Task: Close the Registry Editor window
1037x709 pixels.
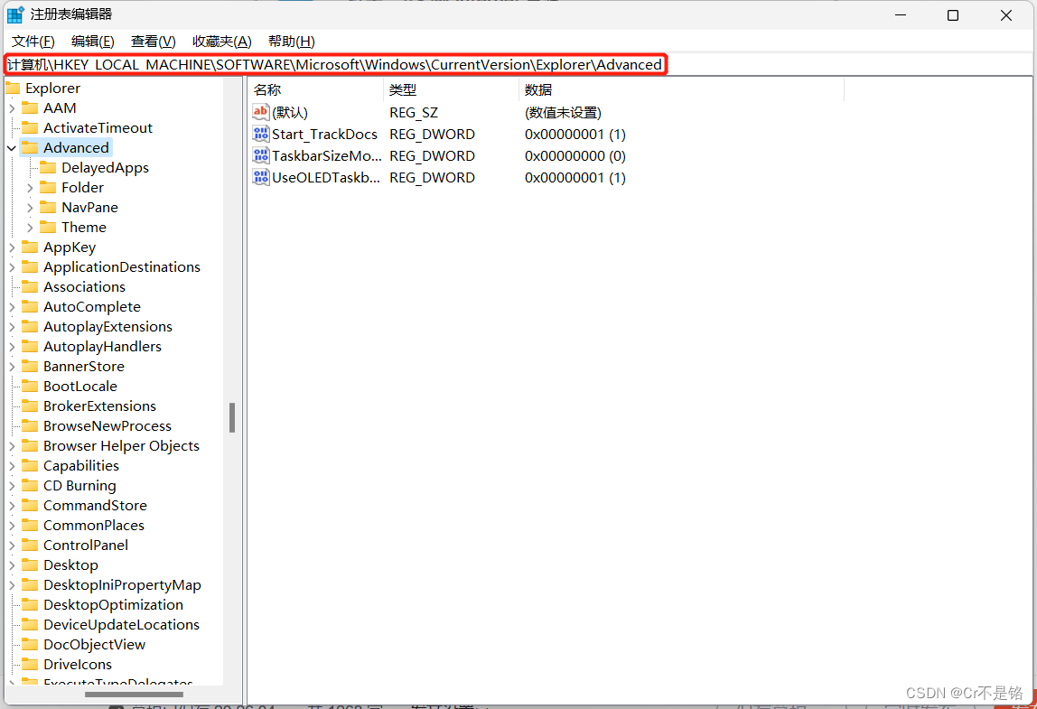Action: pos(1006,15)
